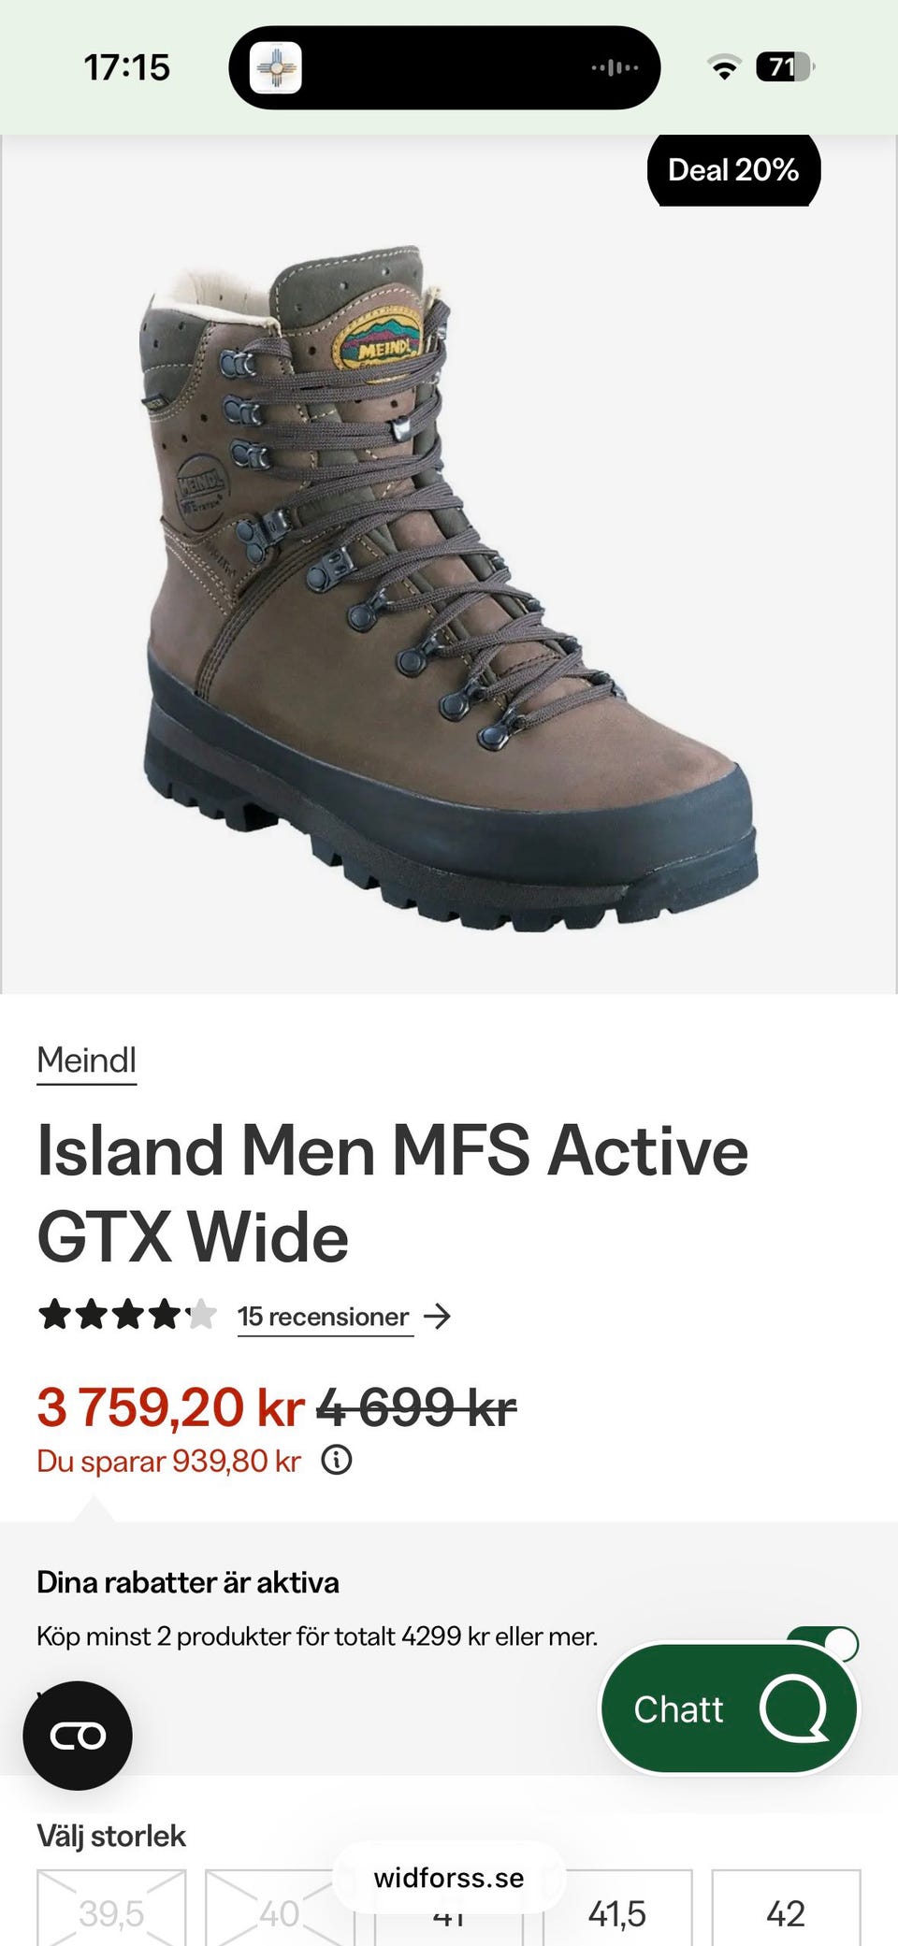Select size 42
Image resolution: width=898 pixels, height=1946 pixels.
[x=786, y=1908]
